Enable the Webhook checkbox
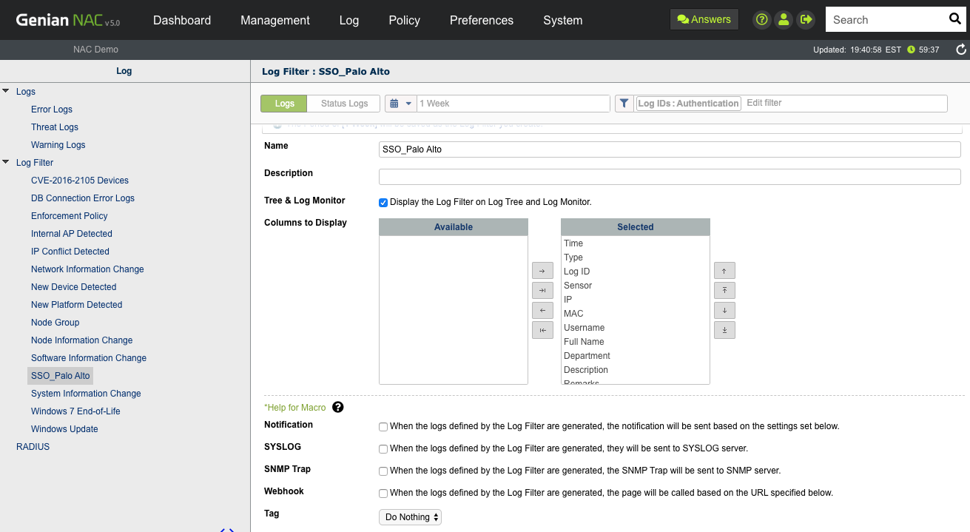This screenshot has height=532, width=970. point(383,494)
